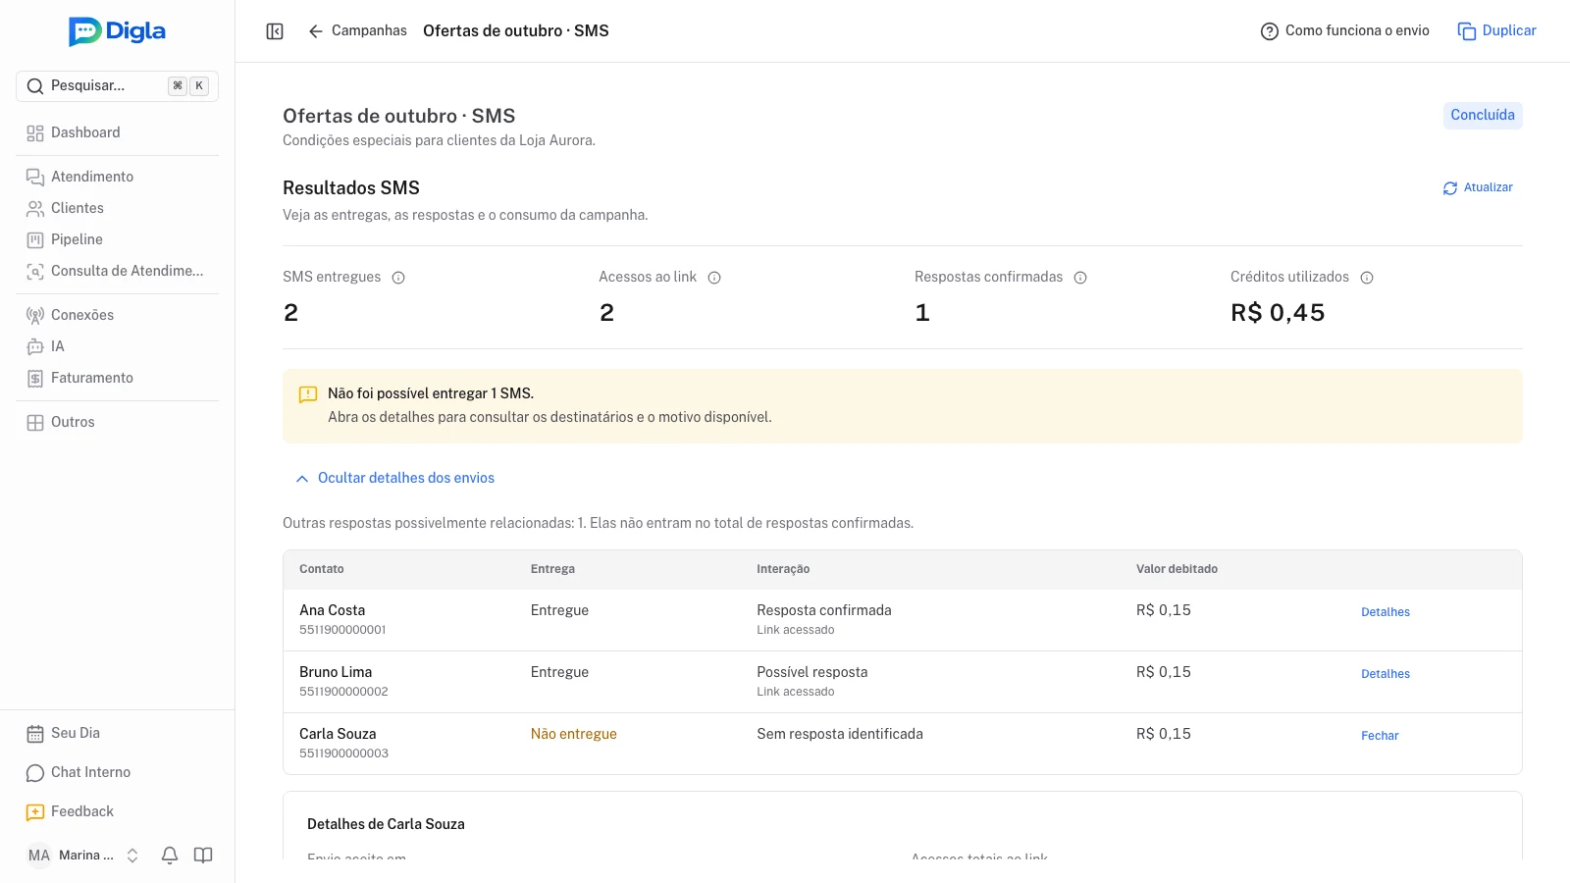Click the Valor debitado column header
The width and height of the screenshot is (1570, 883).
click(1177, 569)
